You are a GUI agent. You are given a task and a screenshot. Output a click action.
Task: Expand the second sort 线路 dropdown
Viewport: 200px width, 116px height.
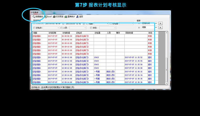click(x=156, y=27)
